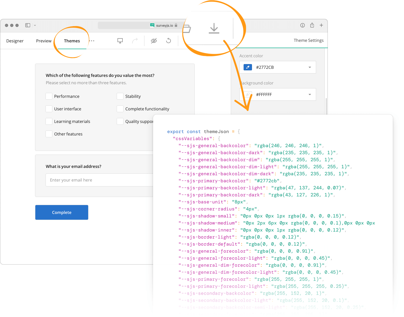Image resolution: width=404 pixels, height=317 pixels.
Task: Click the redo arrow icon
Action: point(135,41)
